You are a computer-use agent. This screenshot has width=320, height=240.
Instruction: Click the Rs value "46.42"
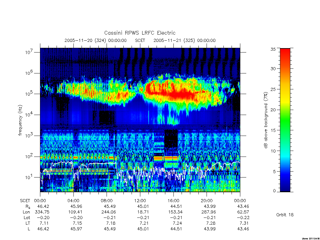click(43, 206)
